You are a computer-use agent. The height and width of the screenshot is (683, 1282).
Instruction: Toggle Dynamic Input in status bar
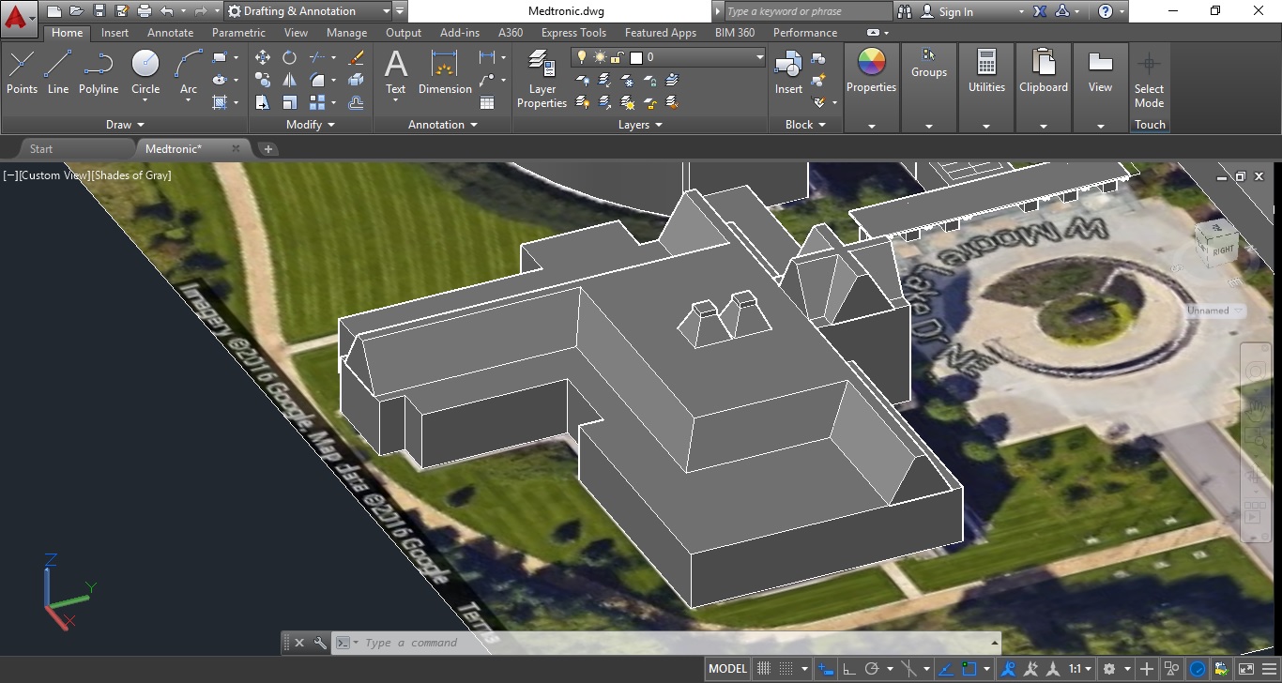[826, 669]
